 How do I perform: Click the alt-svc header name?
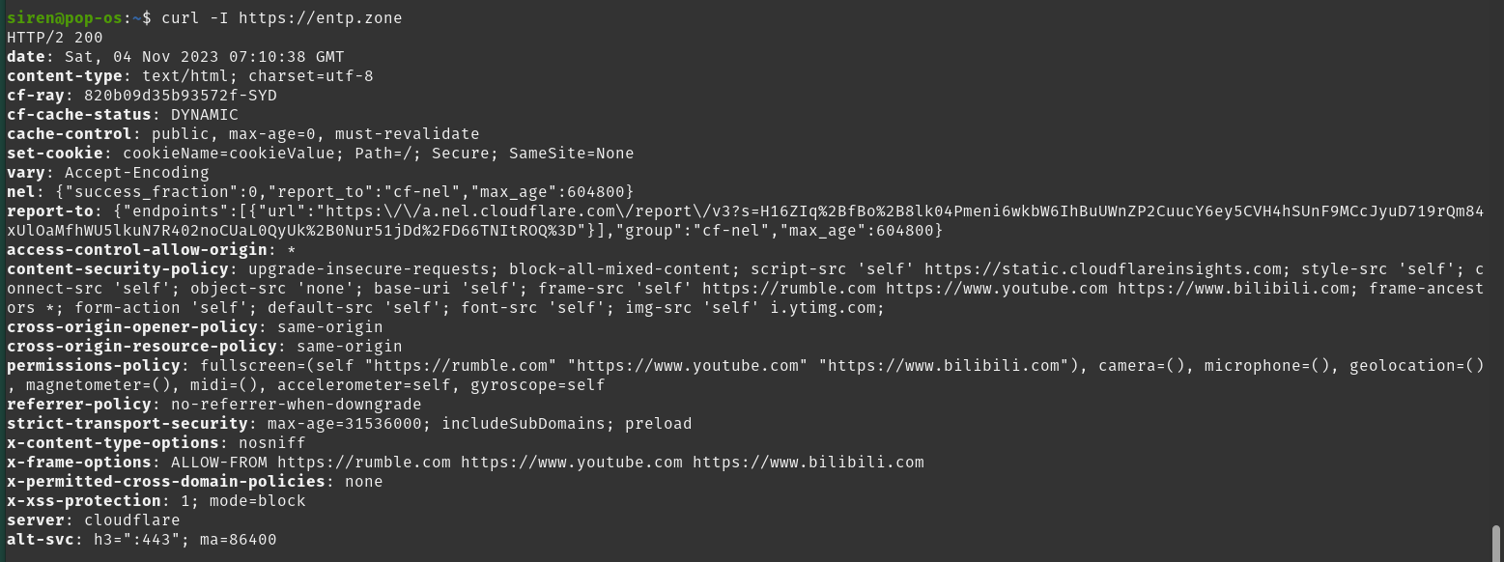[x=40, y=540]
